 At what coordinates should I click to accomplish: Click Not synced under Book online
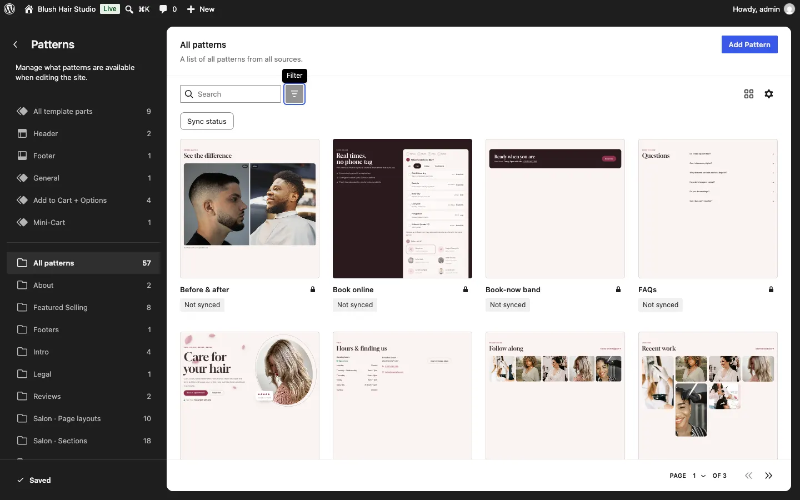pyautogui.click(x=355, y=305)
